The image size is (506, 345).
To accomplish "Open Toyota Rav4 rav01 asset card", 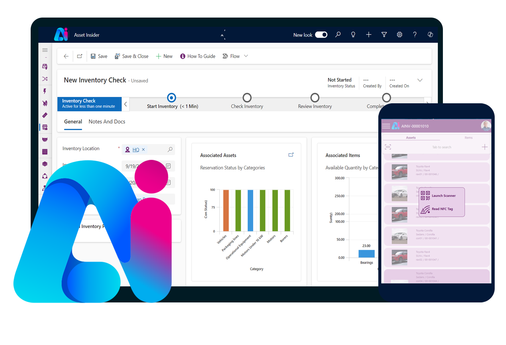I will [x=437, y=172].
